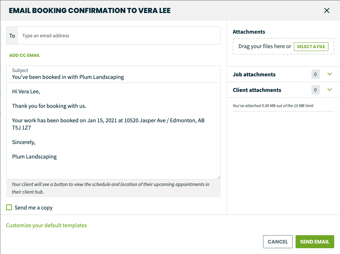The width and height of the screenshot is (340, 254).
Task: Click into the Subject field
Action: pos(113,74)
